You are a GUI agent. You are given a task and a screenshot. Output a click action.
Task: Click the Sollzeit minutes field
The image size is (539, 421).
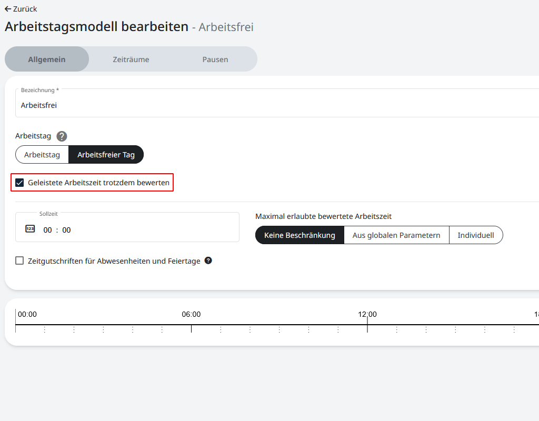[66, 230]
